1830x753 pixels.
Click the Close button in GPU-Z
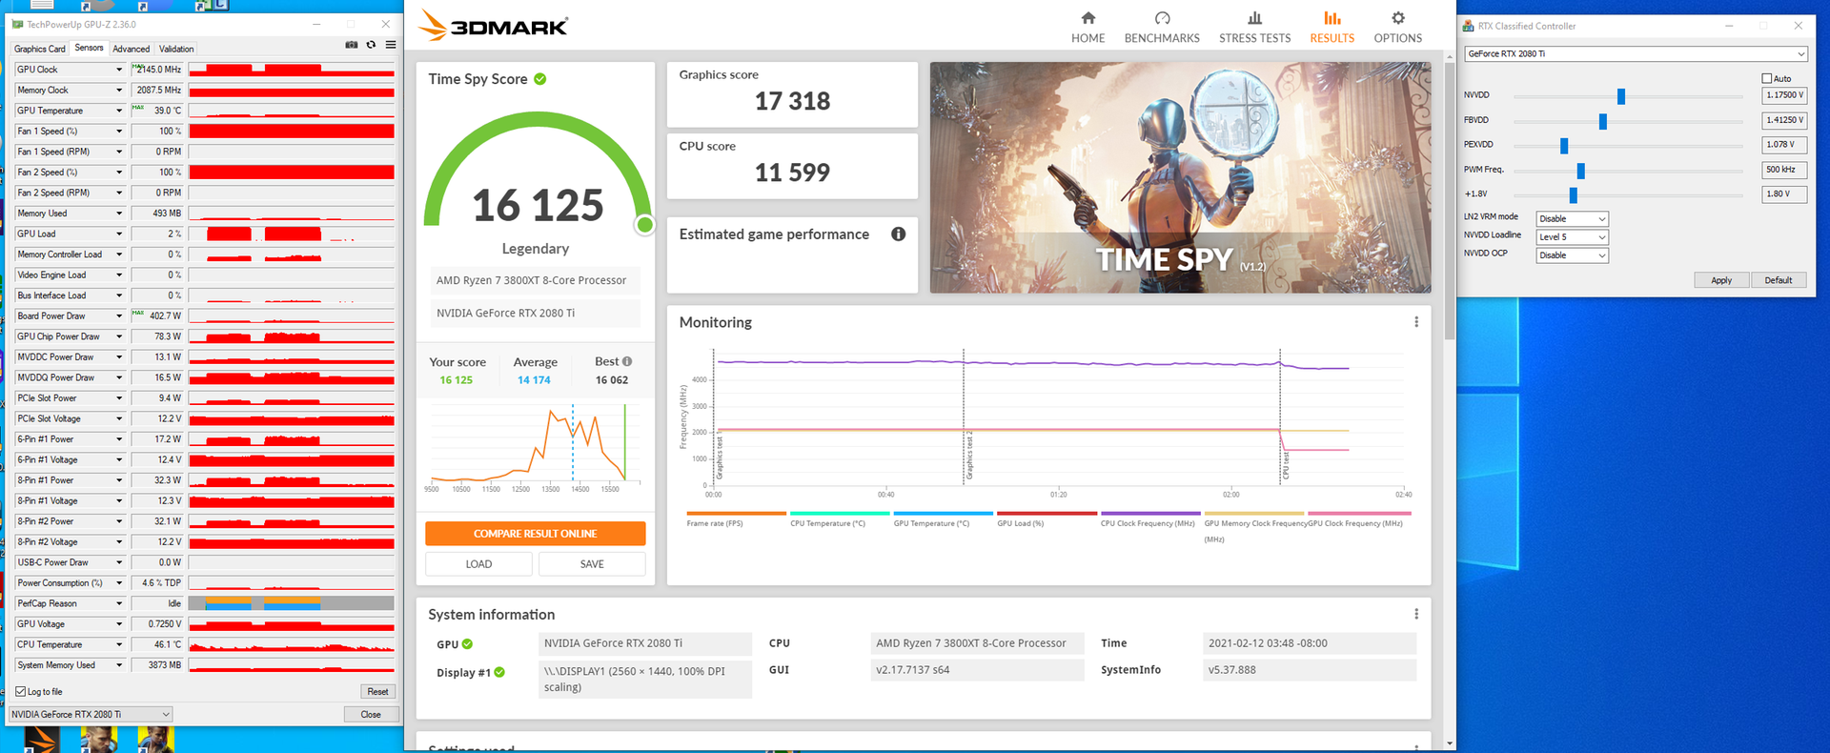coord(371,714)
